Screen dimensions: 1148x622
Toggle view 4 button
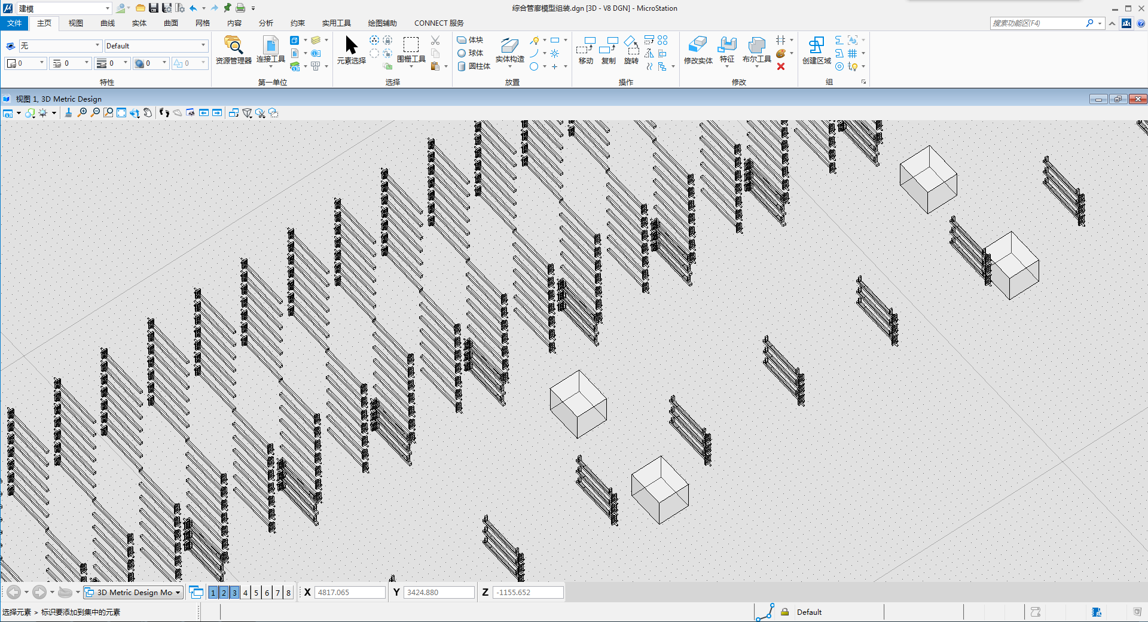pyautogui.click(x=245, y=592)
